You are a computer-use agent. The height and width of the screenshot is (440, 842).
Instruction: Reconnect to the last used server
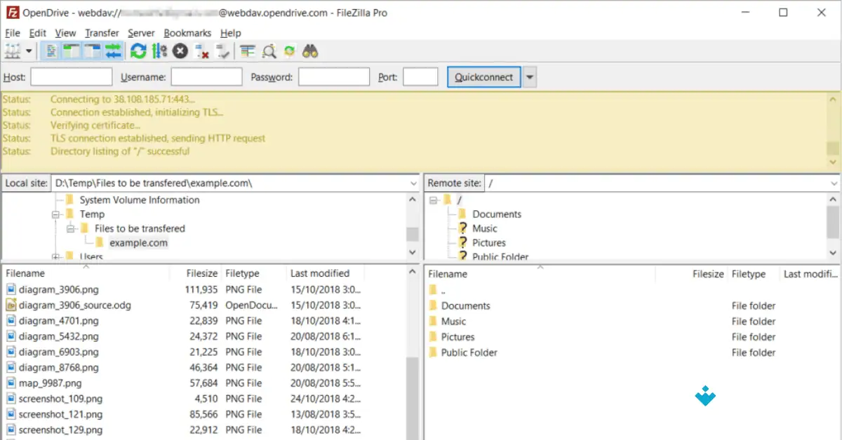[223, 50]
